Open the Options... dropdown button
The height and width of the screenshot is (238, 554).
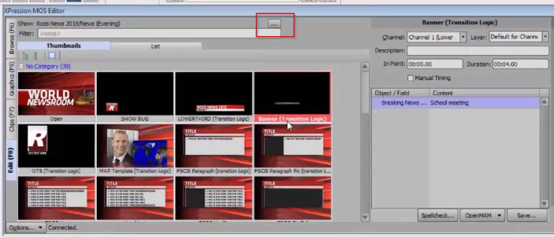26,228
